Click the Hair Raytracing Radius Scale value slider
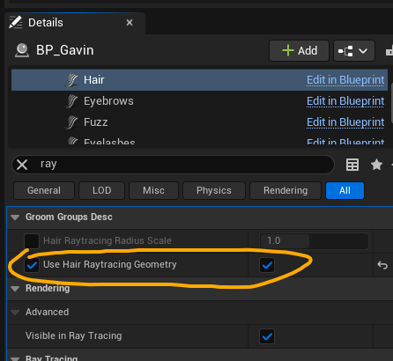This screenshot has height=361, width=393. [314, 241]
